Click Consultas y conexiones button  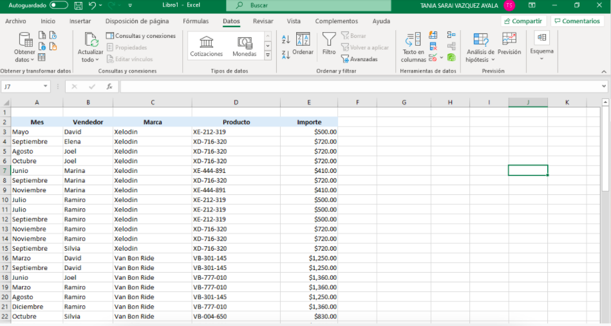[x=141, y=36]
